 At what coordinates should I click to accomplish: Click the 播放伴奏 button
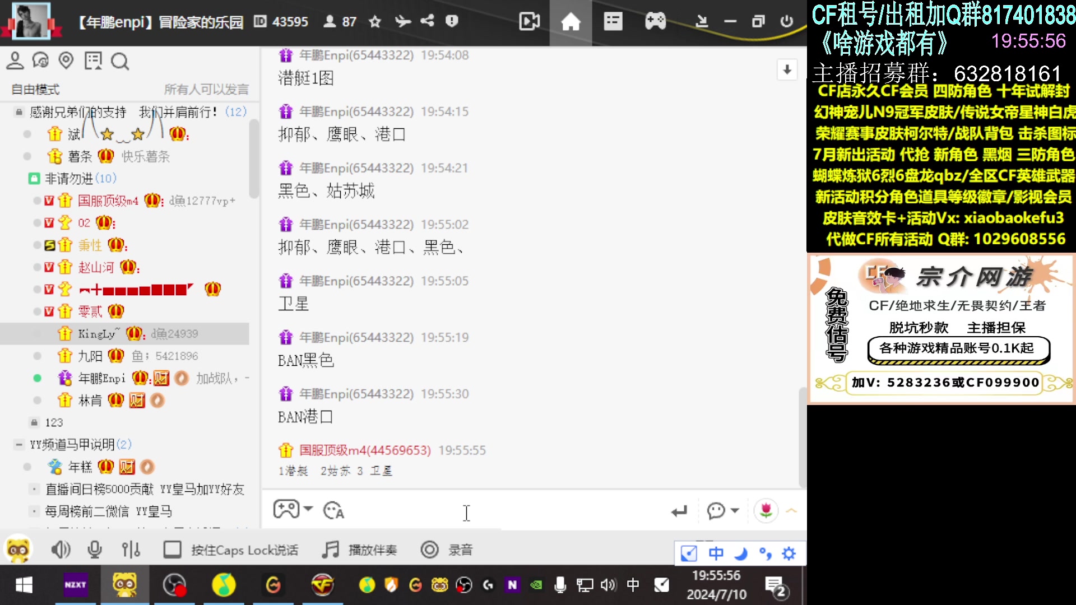[x=360, y=550]
